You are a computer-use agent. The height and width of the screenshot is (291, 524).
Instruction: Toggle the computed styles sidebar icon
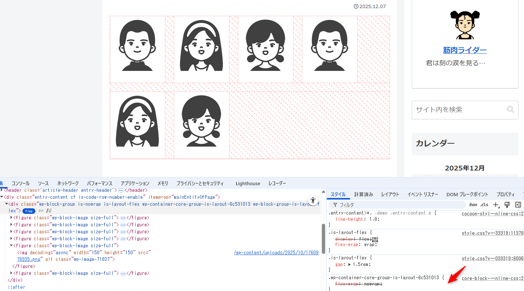pyautogui.click(x=518, y=205)
